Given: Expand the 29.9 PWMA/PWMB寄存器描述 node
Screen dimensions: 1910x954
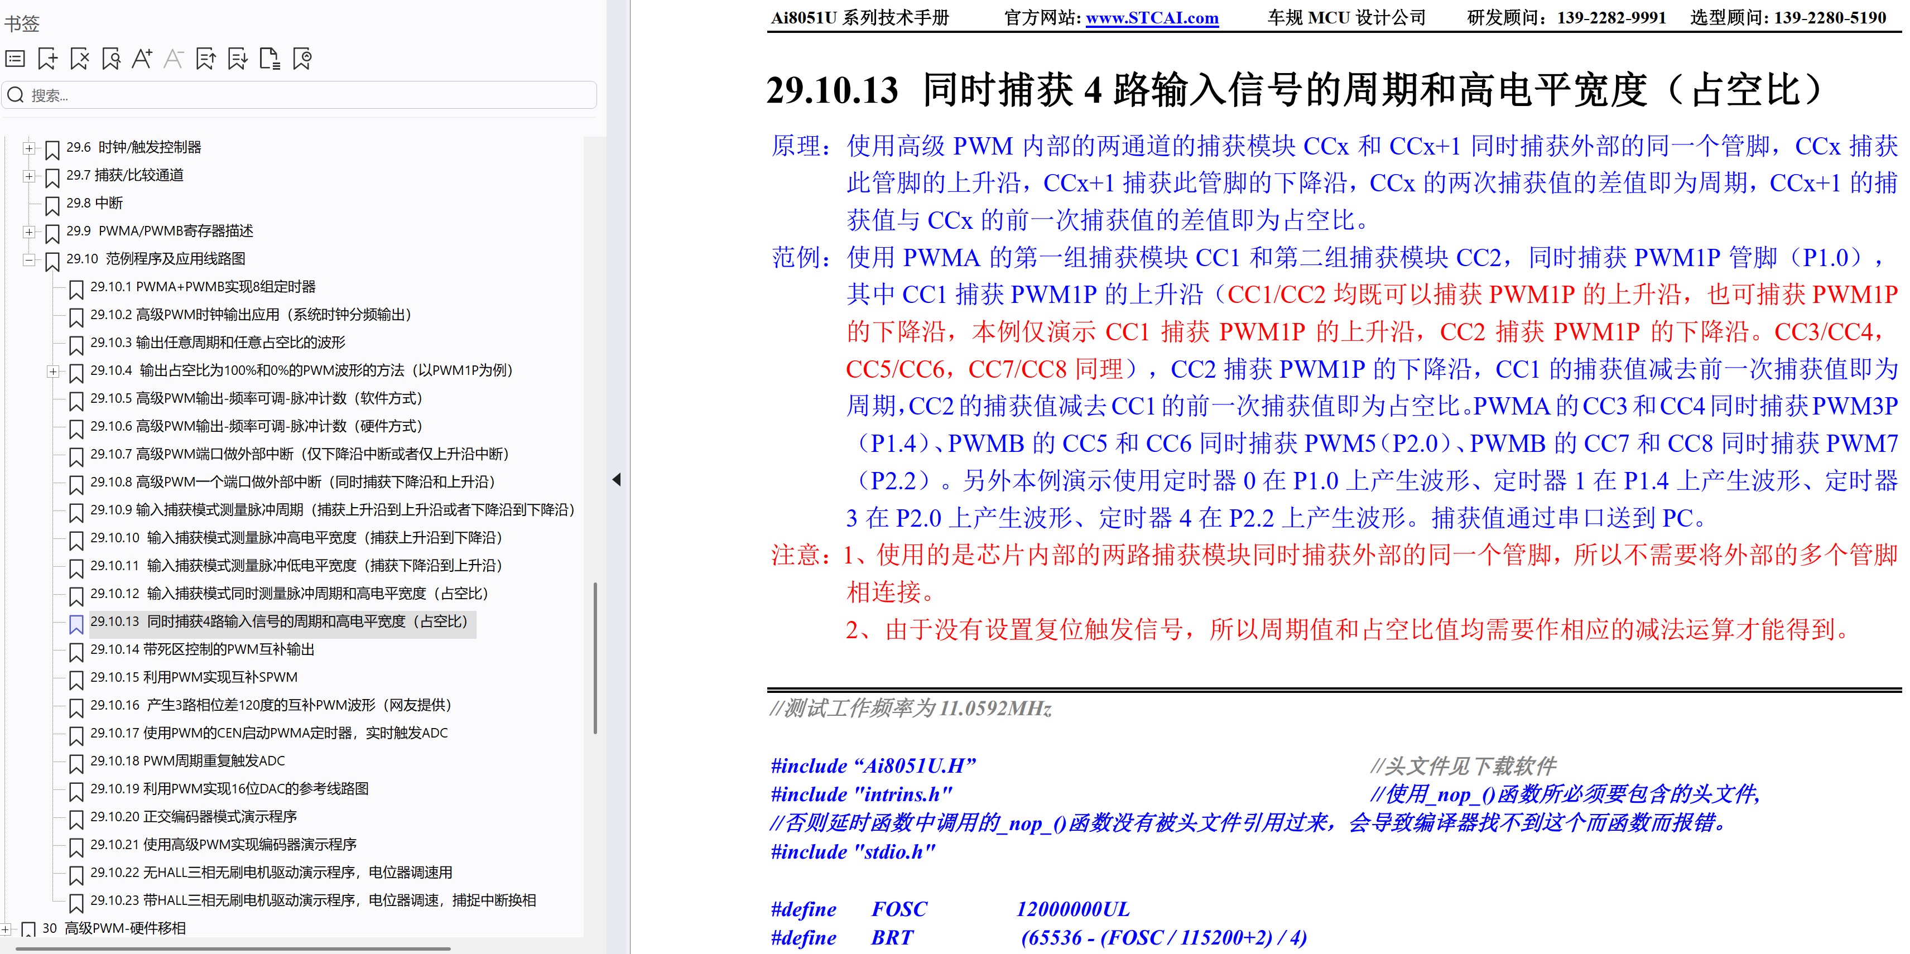Looking at the screenshot, I should point(29,232).
